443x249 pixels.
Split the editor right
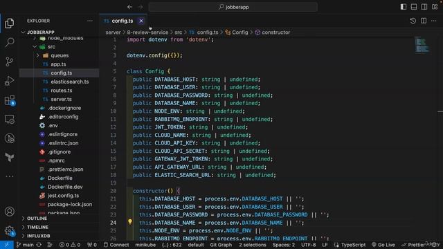424,21
